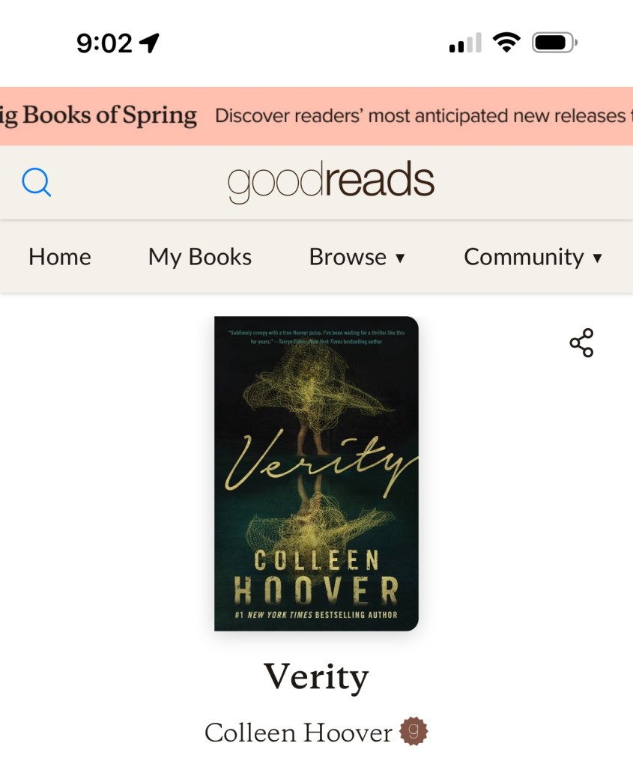The height and width of the screenshot is (767, 633).
Task: Click the 'Discover readers' most anticipated' banner text
Action: pyautogui.click(x=421, y=116)
